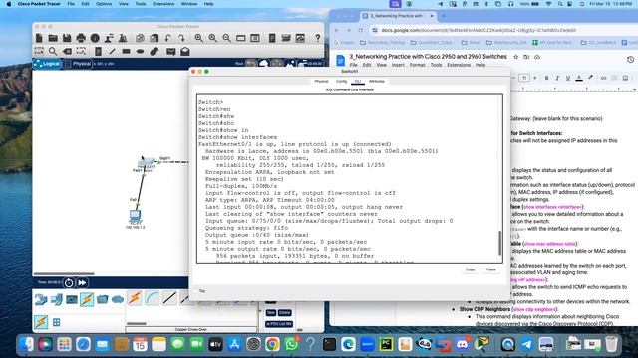Click Zoom Out magnifier in Packet Tracer
638x358 pixels.
226,38
